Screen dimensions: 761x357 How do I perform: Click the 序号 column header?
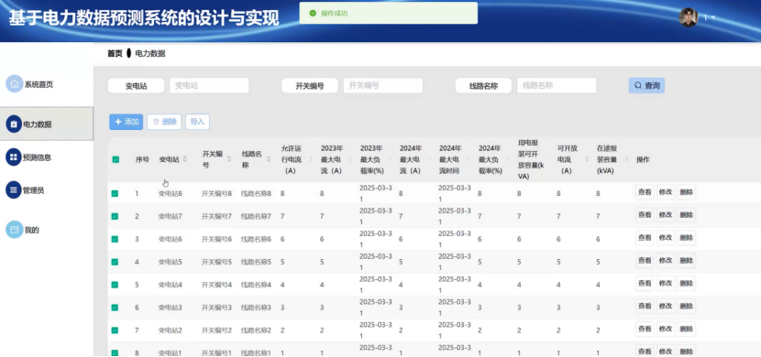click(x=142, y=159)
